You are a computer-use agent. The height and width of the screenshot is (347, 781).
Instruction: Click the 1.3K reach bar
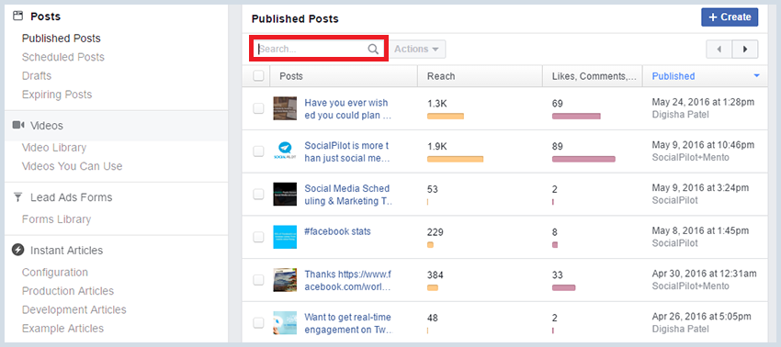446,116
